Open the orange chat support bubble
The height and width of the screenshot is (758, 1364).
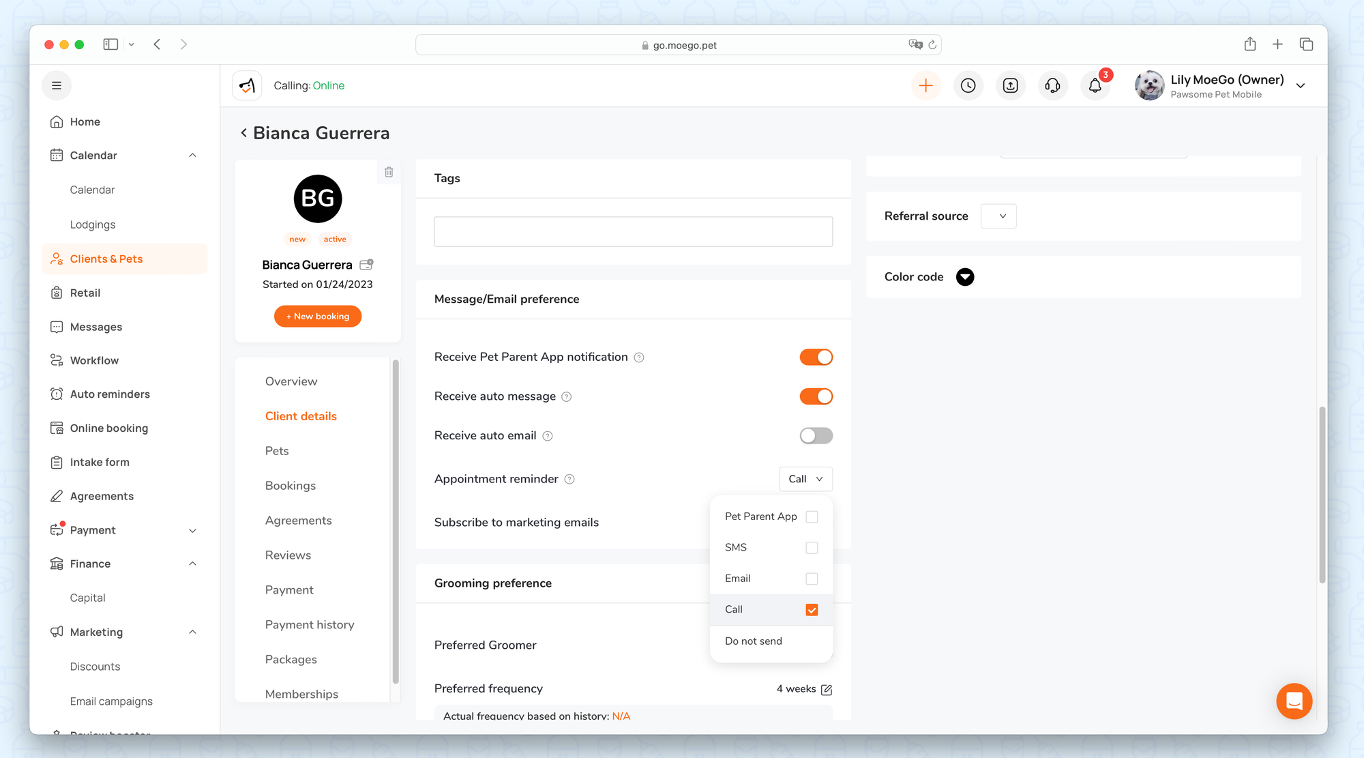(1294, 701)
